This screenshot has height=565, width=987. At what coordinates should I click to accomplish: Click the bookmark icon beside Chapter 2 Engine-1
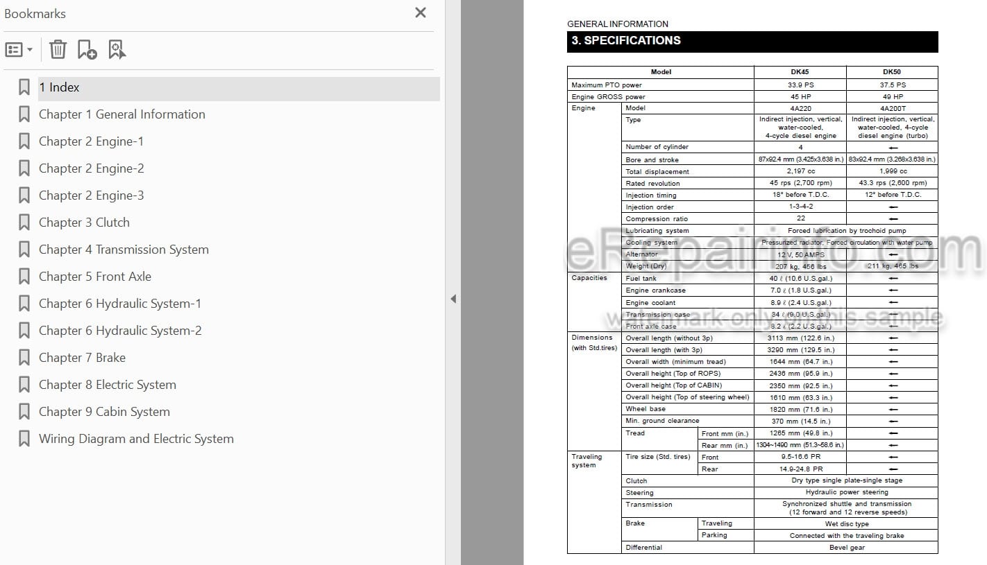coord(24,141)
